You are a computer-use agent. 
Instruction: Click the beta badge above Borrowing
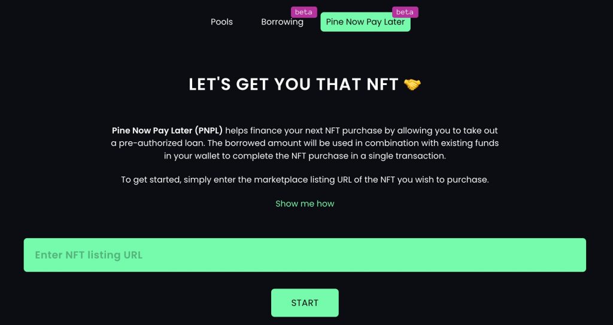click(x=304, y=12)
